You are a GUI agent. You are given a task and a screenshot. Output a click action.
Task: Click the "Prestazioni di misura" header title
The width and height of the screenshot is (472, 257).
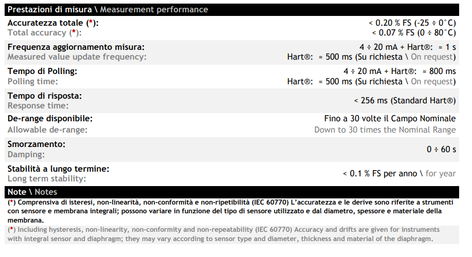coord(50,10)
